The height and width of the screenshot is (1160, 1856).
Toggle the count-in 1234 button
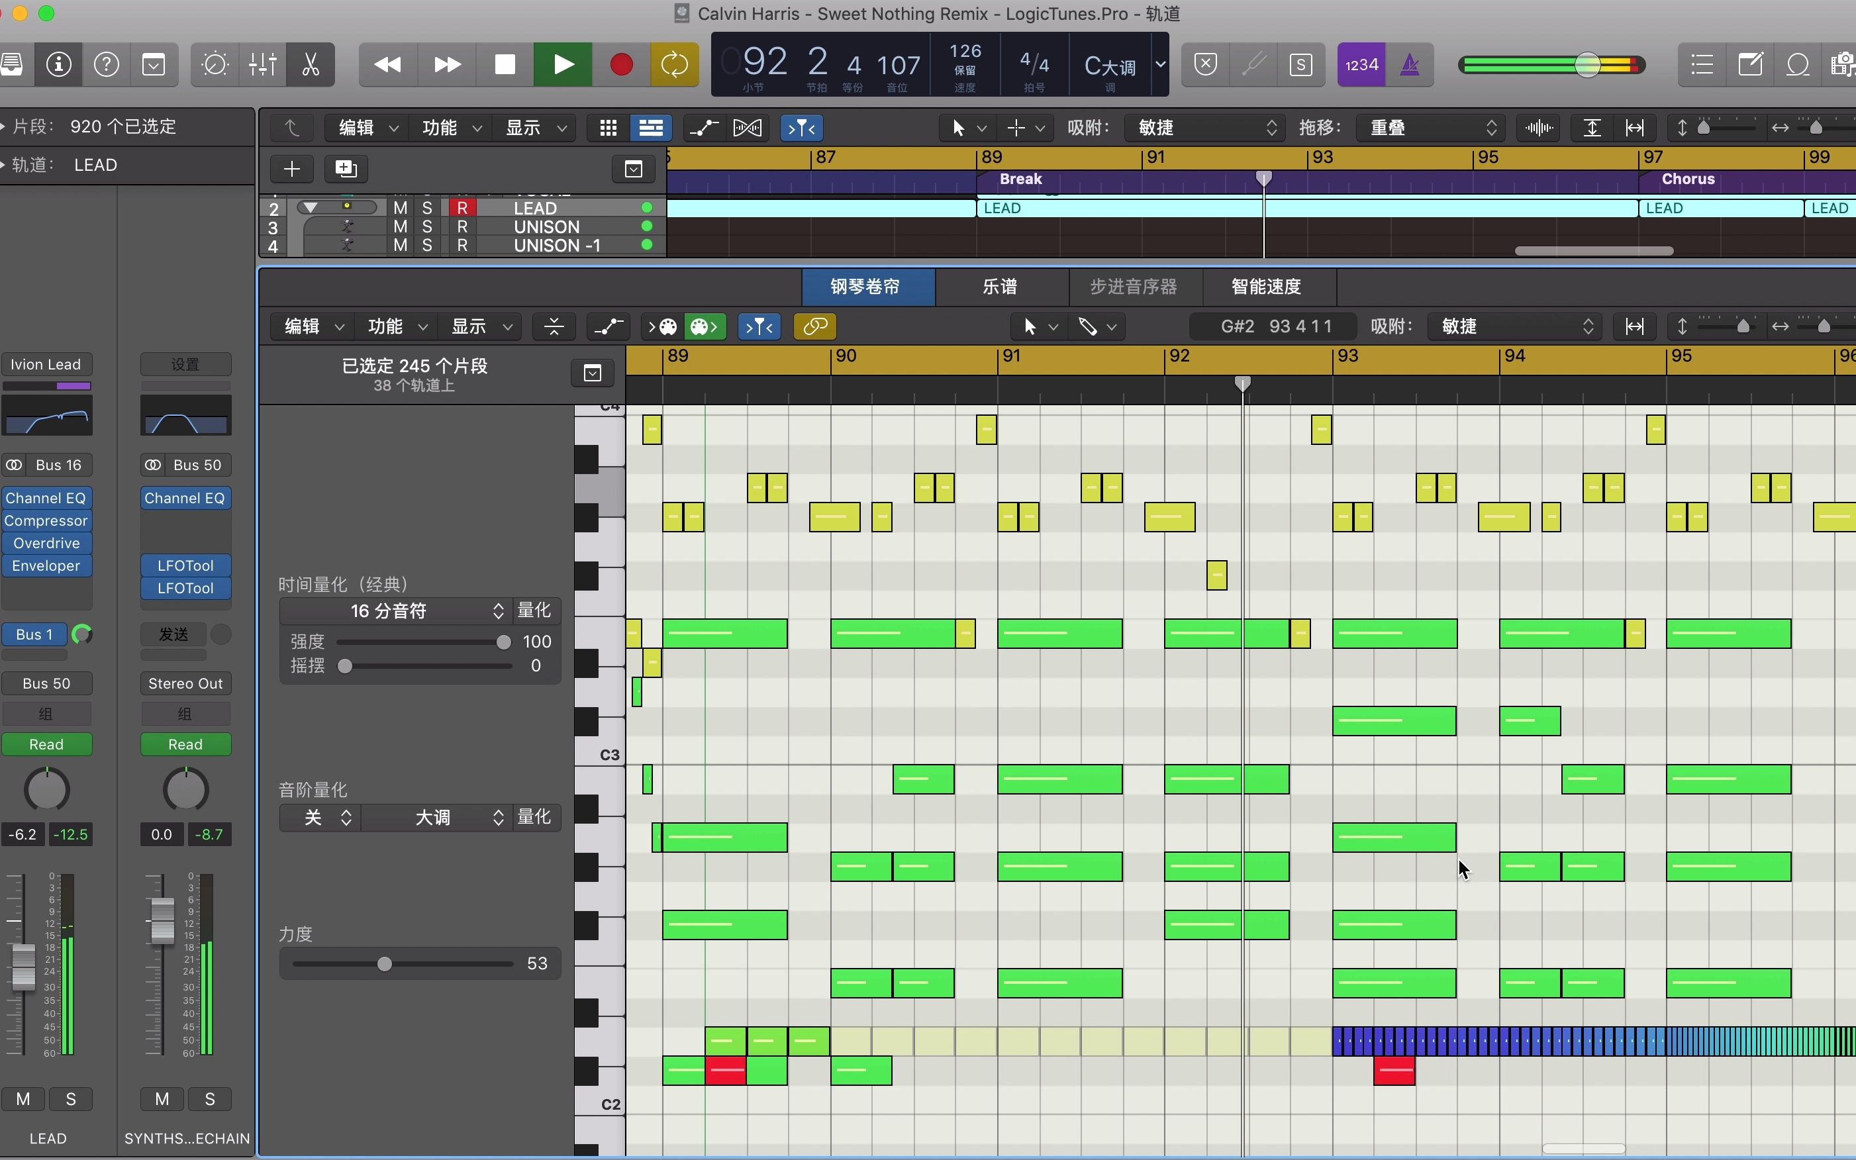click(1362, 64)
